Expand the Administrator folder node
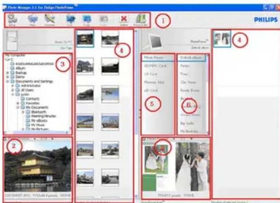 point(13,86)
